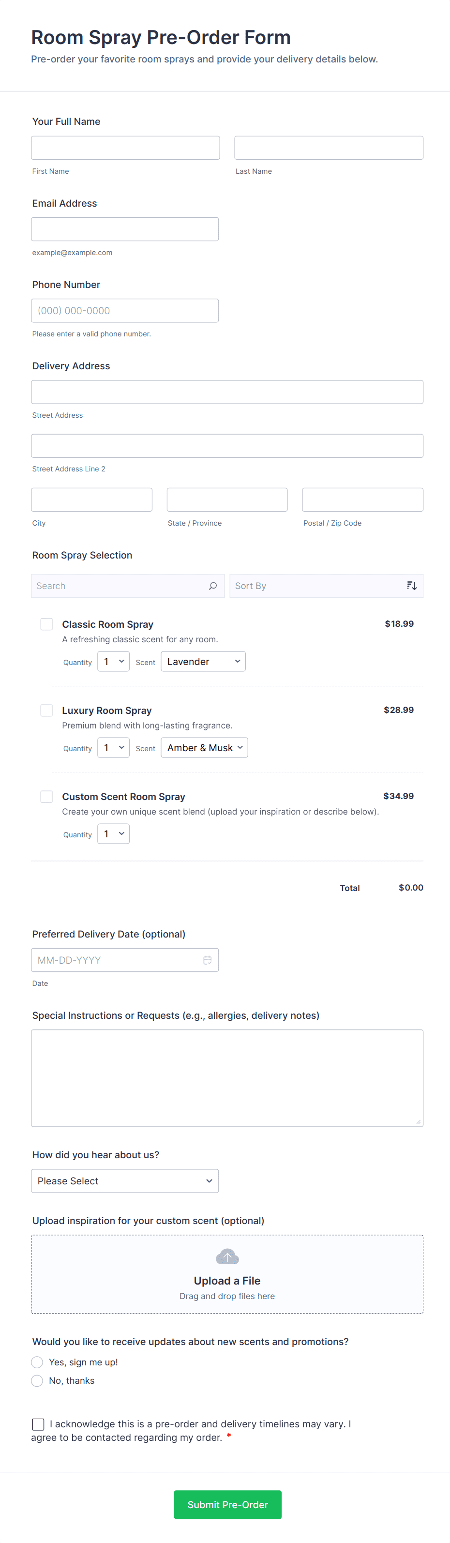Select the Luxury Room Spray checkbox
The image size is (450, 1543).
click(x=46, y=711)
